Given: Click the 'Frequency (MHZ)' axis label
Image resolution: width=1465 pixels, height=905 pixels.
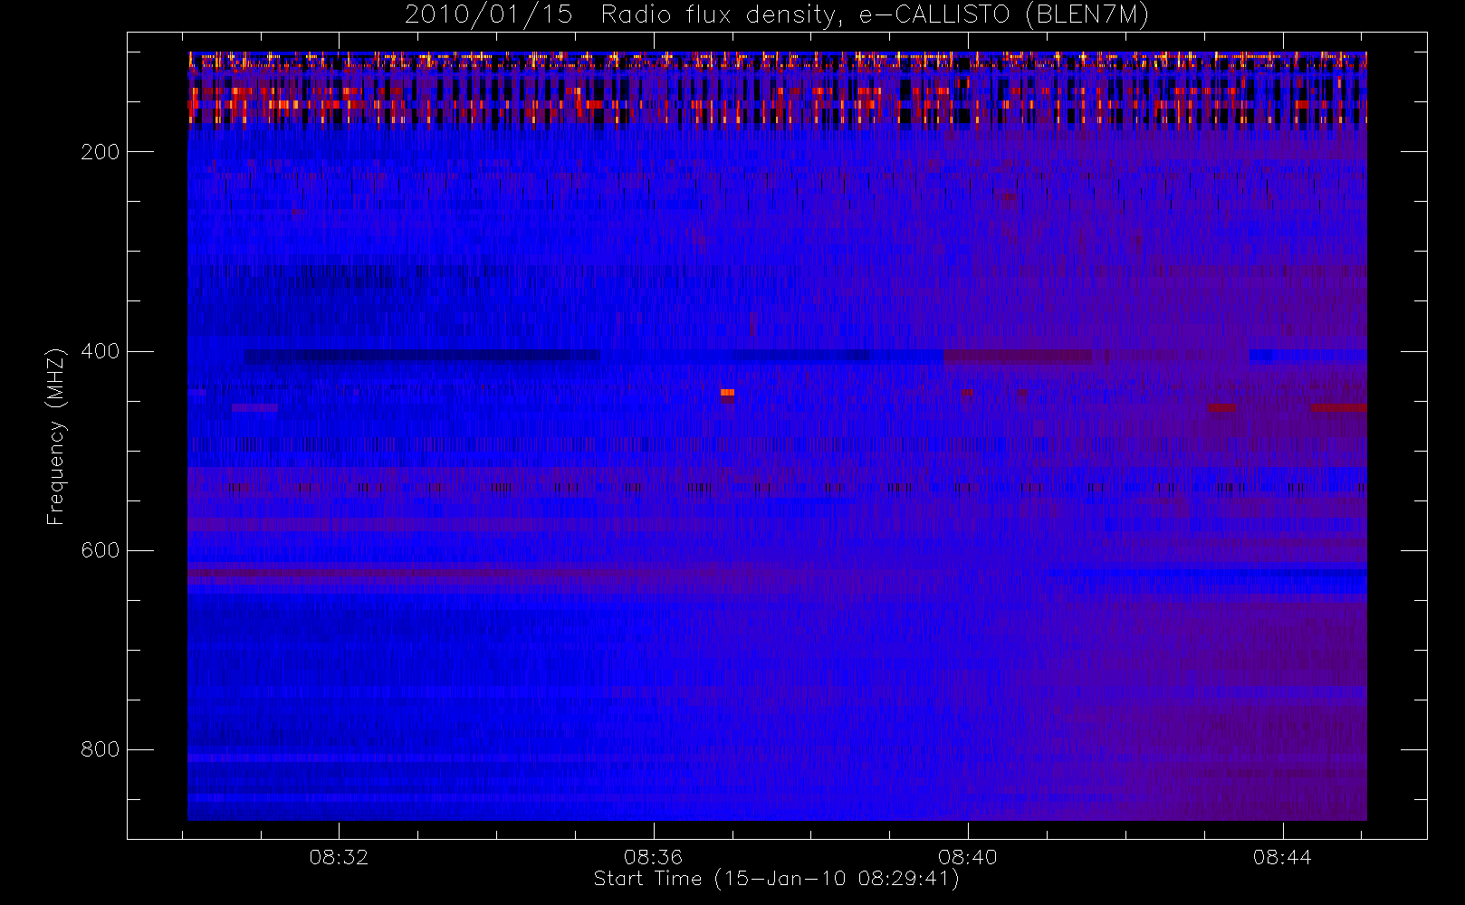Looking at the screenshot, I should point(56,436).
